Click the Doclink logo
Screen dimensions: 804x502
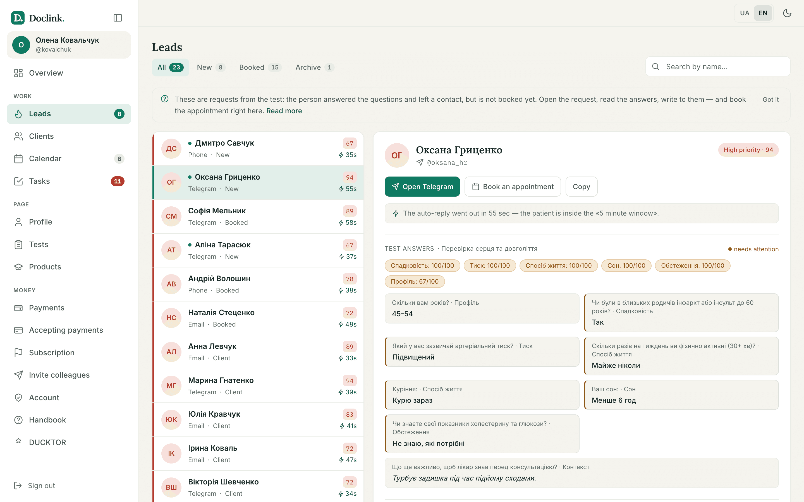point(37,18)
